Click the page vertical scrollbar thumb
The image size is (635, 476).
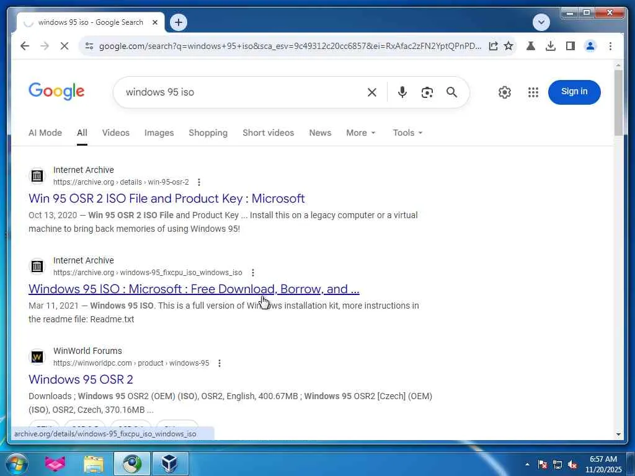click(x=618, y=104)
